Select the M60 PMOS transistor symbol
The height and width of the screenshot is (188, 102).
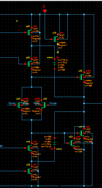coord(29,64)
